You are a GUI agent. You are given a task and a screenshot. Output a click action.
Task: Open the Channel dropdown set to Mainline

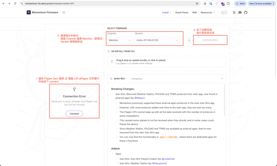tap(120, 40)
